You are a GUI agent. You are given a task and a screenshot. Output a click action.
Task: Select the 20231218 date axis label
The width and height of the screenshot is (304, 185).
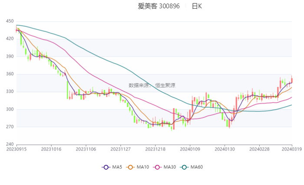click(155, 149)
